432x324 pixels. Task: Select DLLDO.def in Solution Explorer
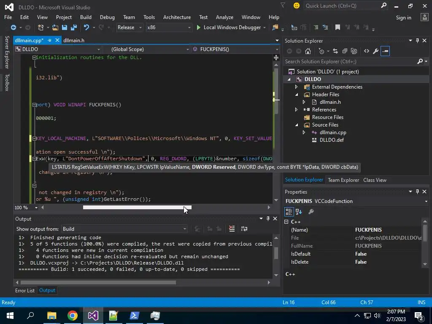[332, 140]
